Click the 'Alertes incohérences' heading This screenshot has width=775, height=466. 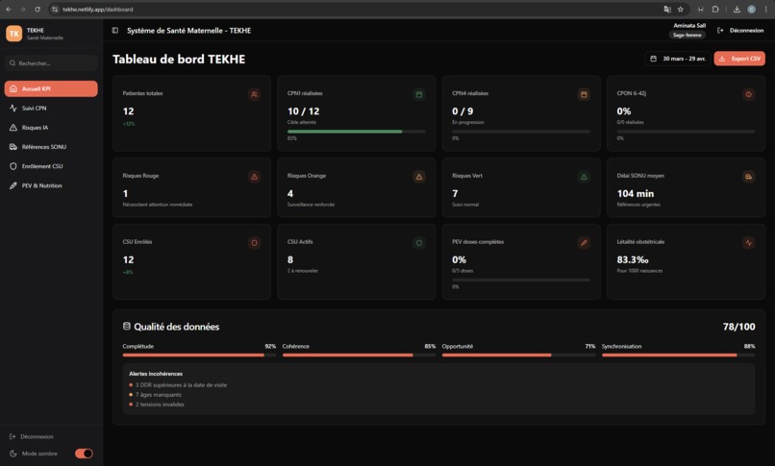tap(156, 374)
